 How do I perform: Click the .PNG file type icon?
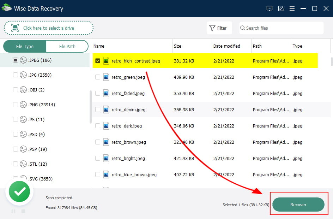[23, 105]
